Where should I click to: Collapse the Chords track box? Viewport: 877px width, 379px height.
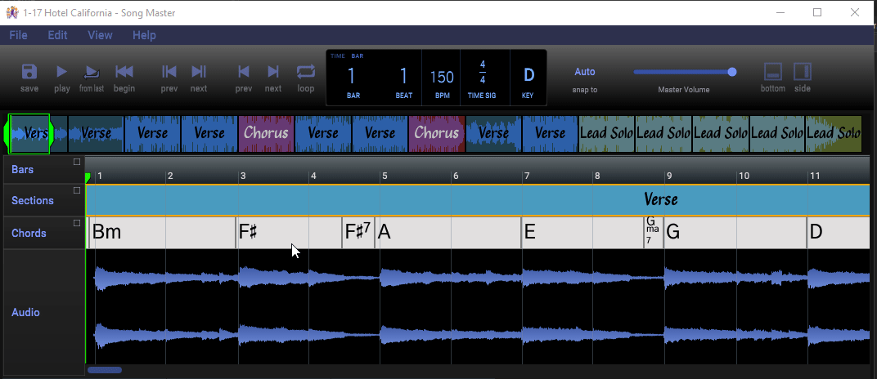pyautogui.click(x=77, y=223)
